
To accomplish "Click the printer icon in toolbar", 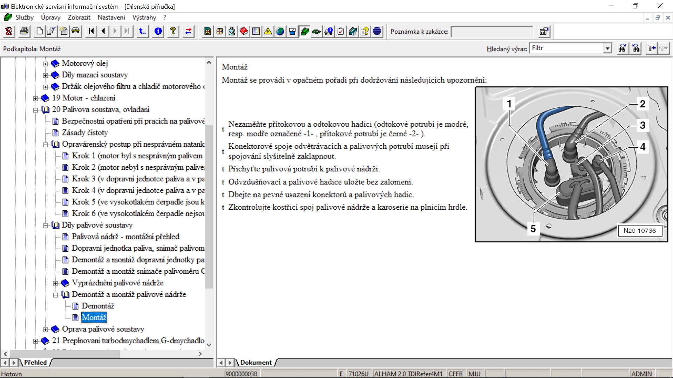I will tap(24, 31).
